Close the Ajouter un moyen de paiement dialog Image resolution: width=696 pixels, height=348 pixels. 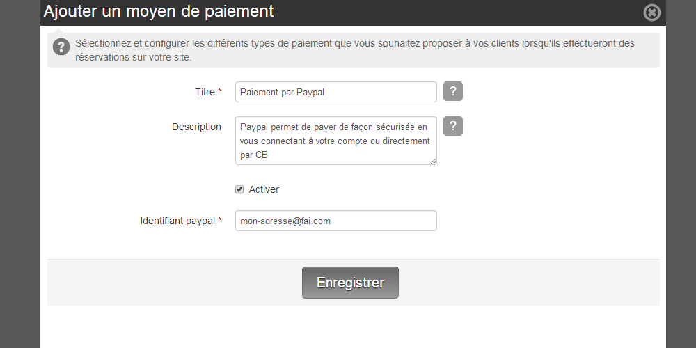(x=651, y=13)
